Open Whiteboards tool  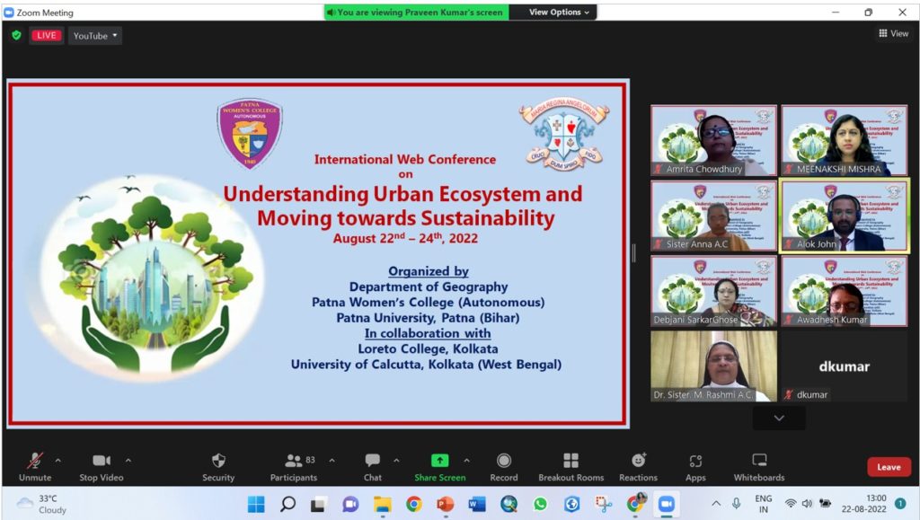[x=759, y=461]
